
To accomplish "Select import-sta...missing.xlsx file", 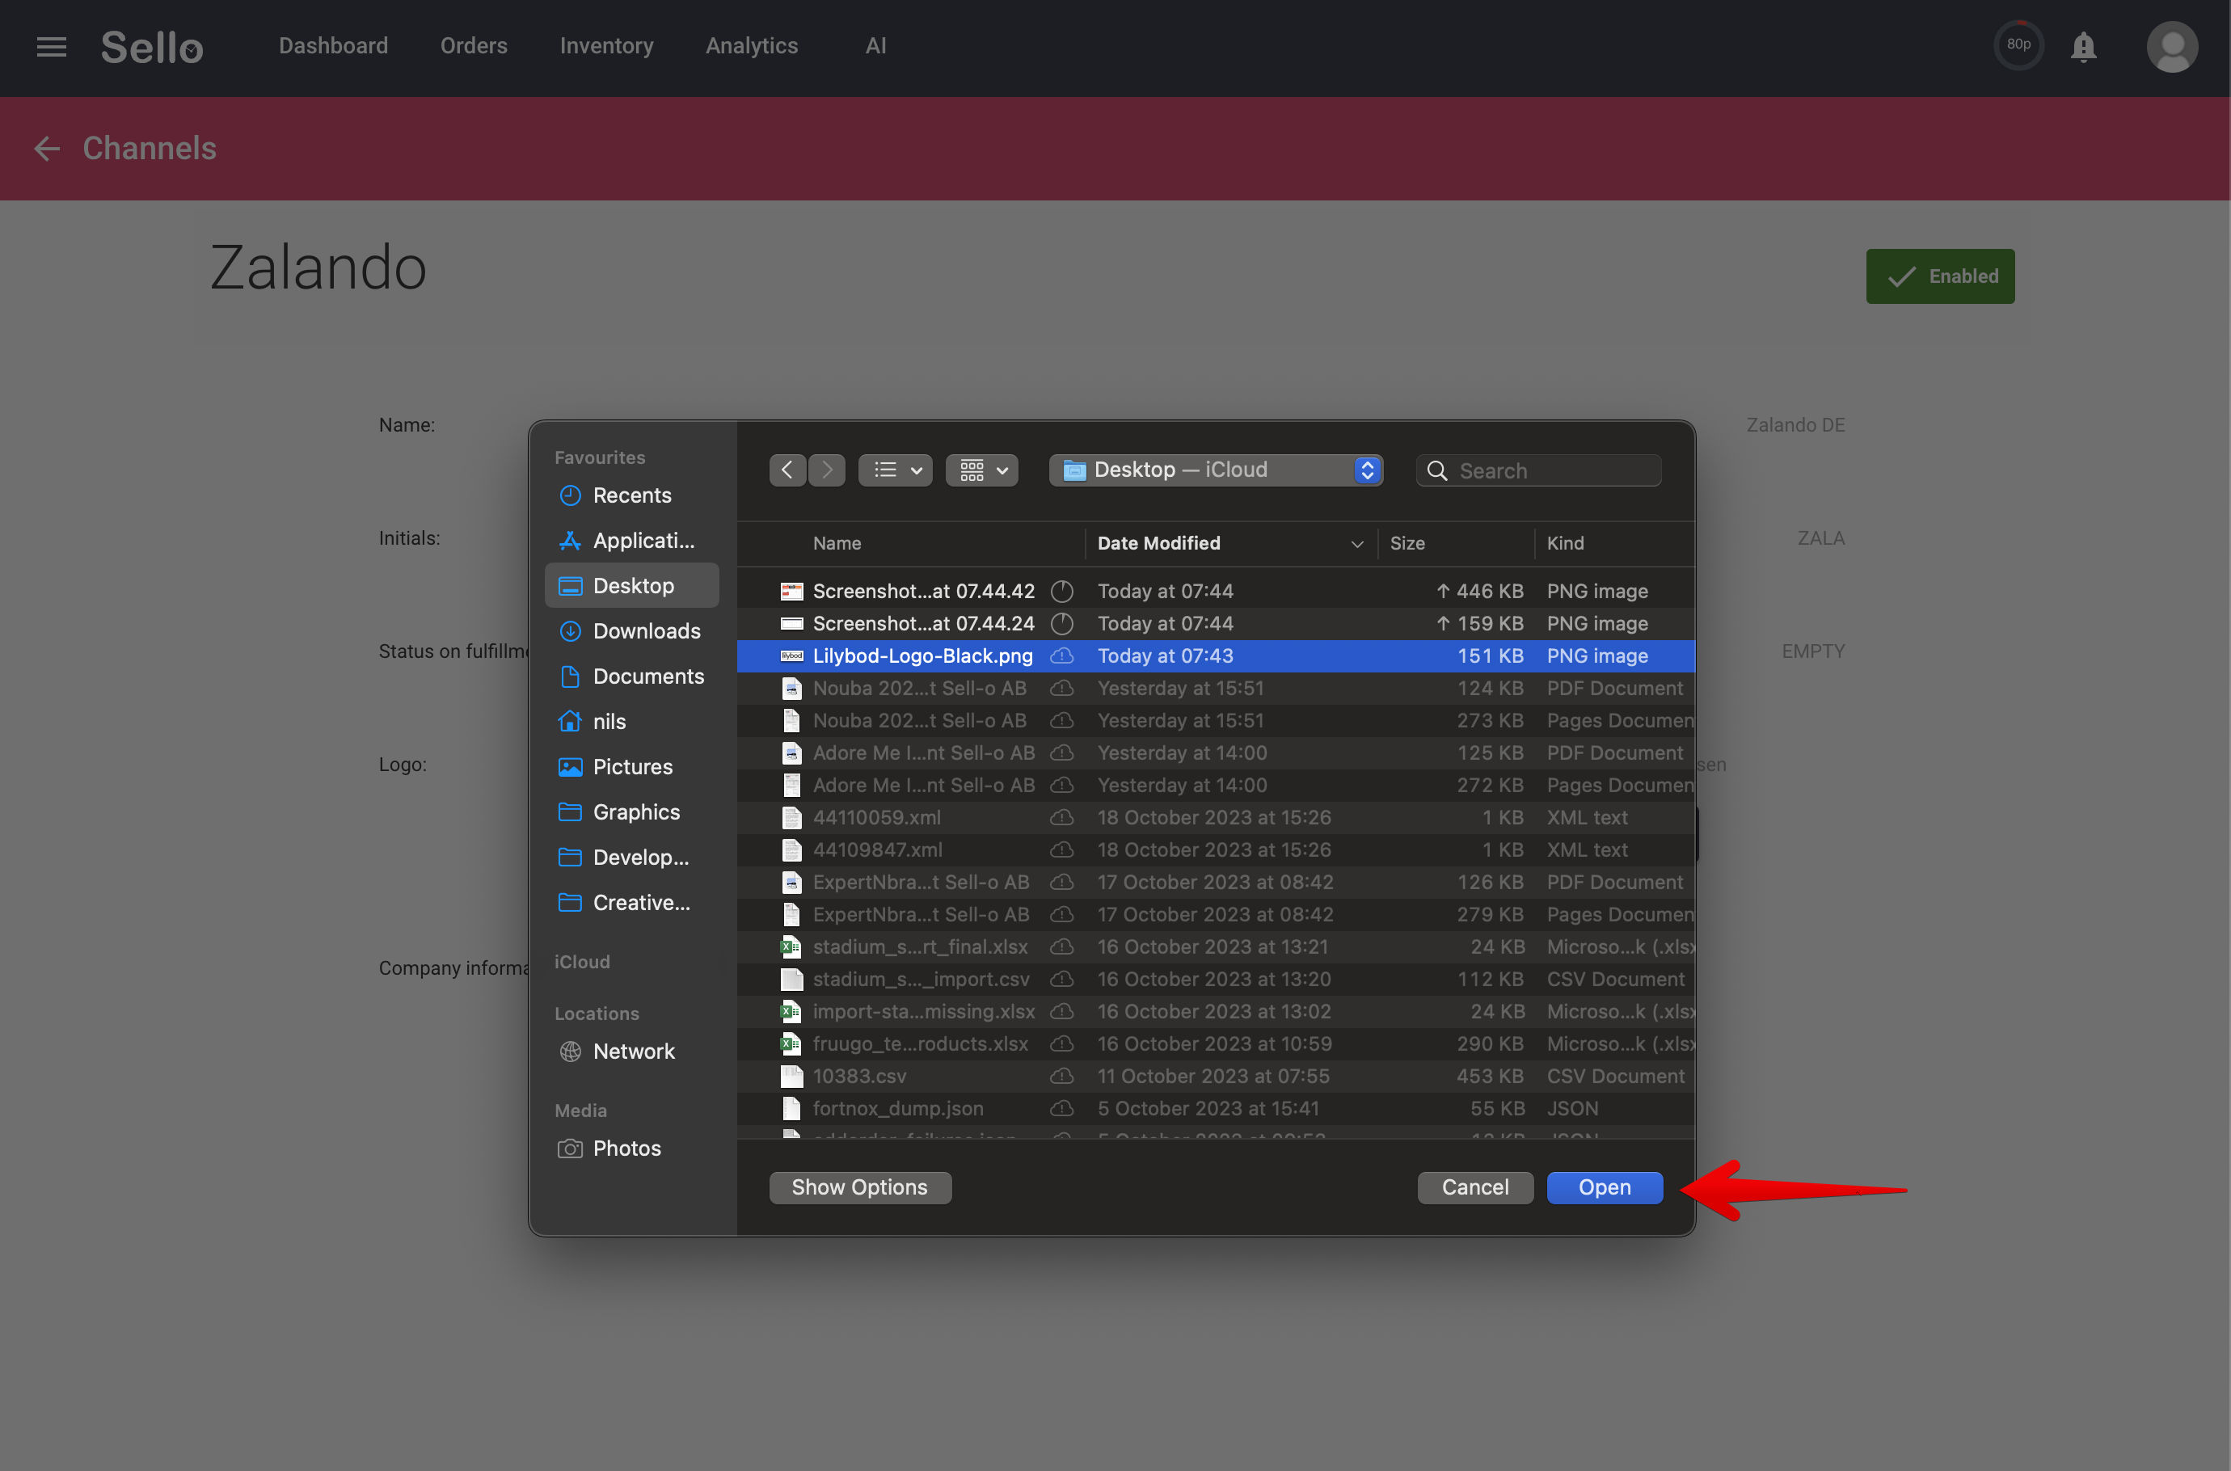I will pos(1216,1011).
